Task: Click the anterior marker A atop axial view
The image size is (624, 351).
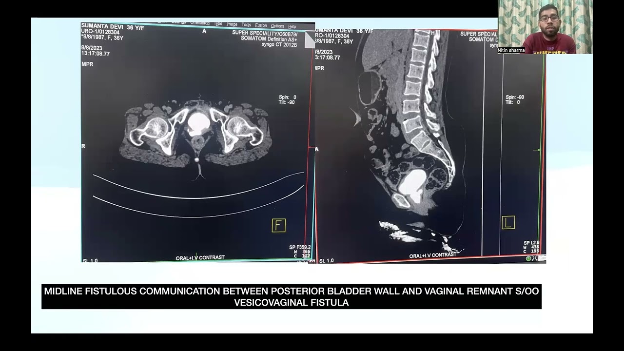Action: 204,31
